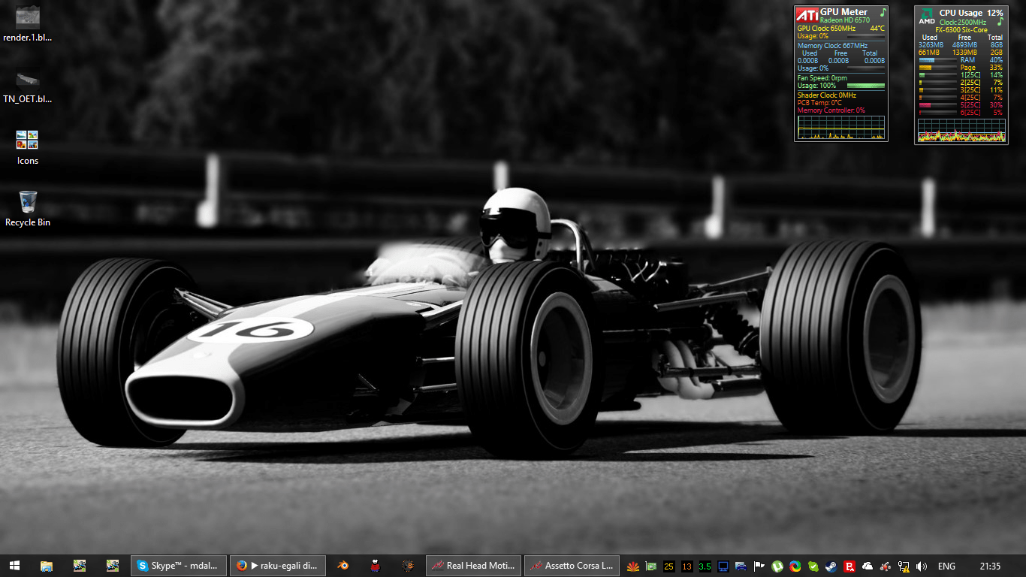Click the music note in GPU Meter

[883, 12]
